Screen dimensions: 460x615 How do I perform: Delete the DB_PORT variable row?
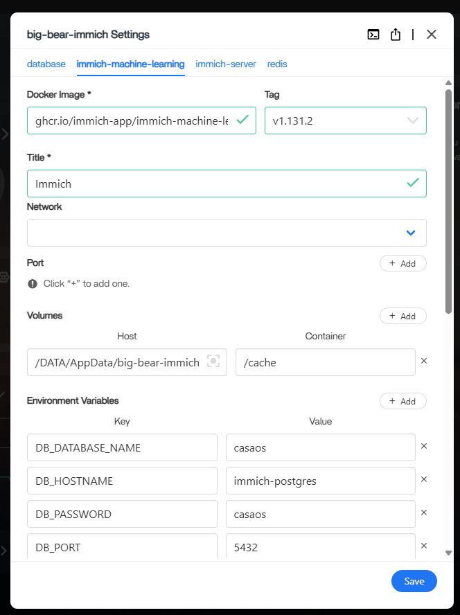click(424, 546)
